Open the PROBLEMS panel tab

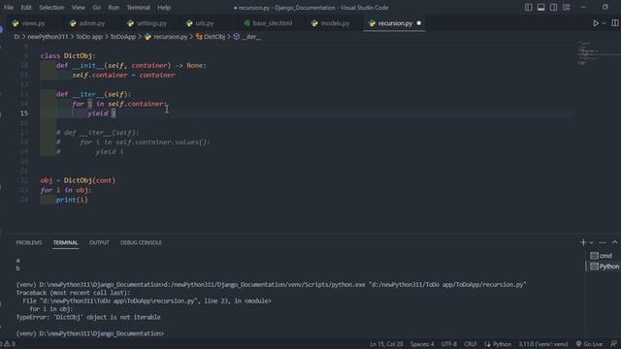click(29, 242)
